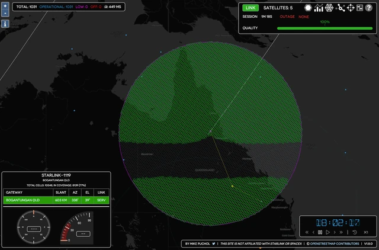Viewport: 379px width, 250px height.
Task: Click the LOW: 0 status label
Action: 82,7
